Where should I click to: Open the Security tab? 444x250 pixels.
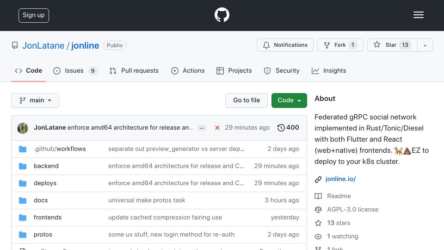click(282, 70)
